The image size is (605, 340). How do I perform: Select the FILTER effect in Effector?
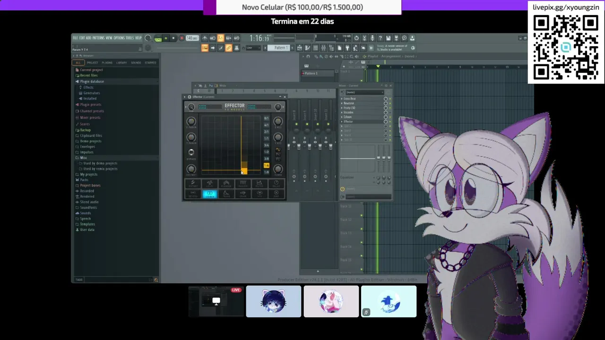click(259, 183)
